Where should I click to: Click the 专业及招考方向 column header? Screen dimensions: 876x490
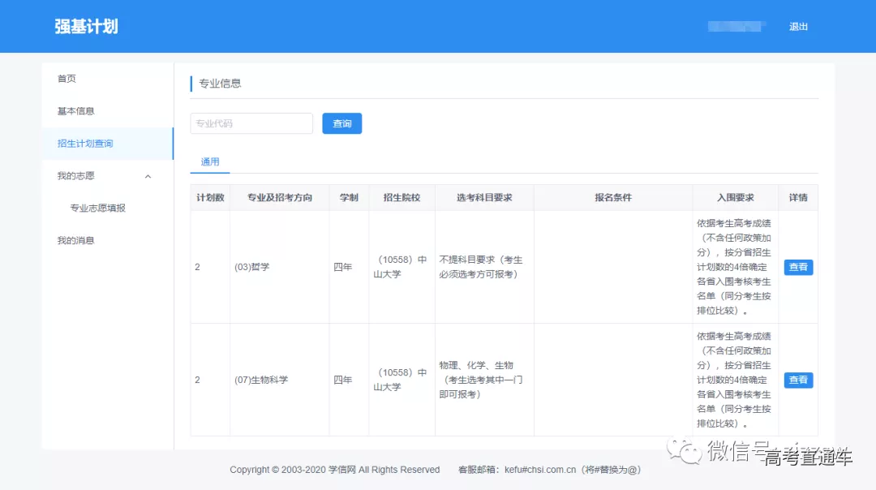[279, 198]
